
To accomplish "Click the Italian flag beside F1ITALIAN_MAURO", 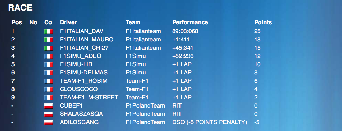I will [48, 40].
